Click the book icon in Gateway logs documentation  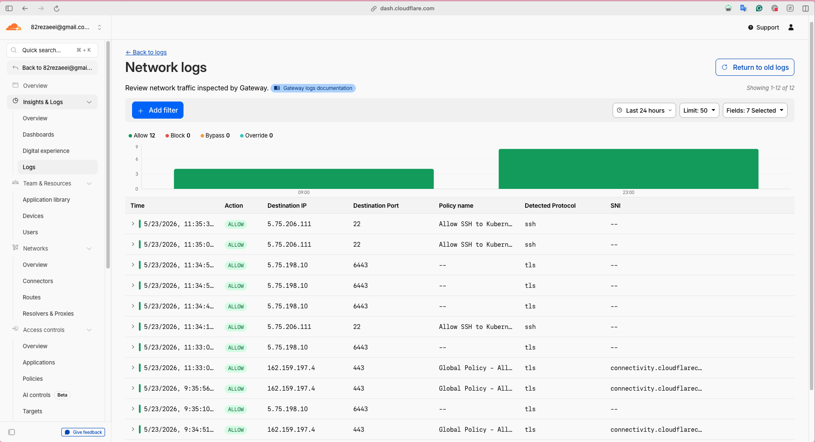[x=277, y=88]
